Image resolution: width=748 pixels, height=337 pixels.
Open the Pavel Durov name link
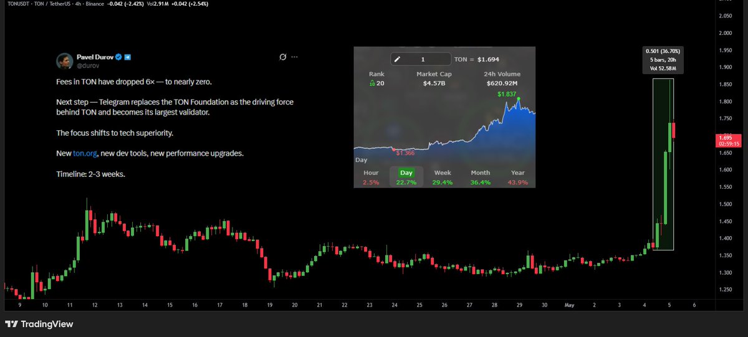pos(94,56)
